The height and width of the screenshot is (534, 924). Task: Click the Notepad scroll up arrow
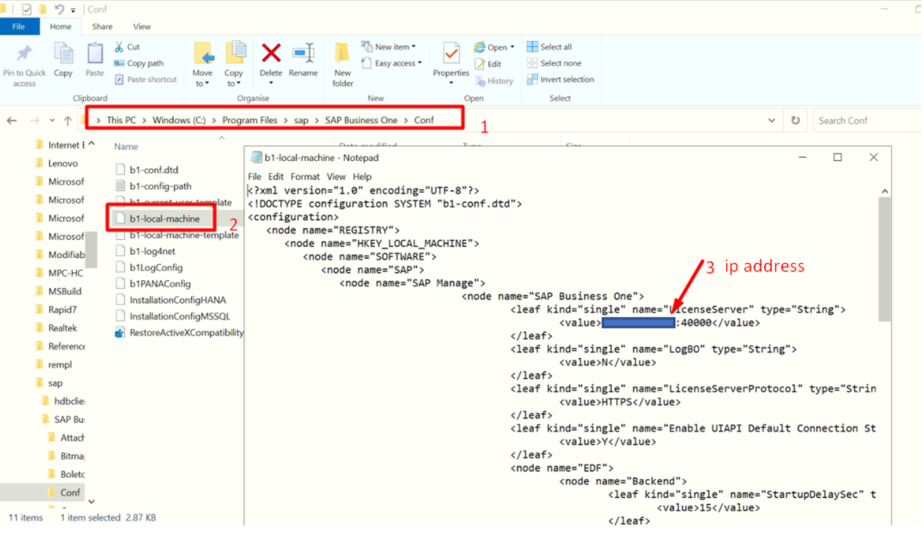click(x=885, y=191)
